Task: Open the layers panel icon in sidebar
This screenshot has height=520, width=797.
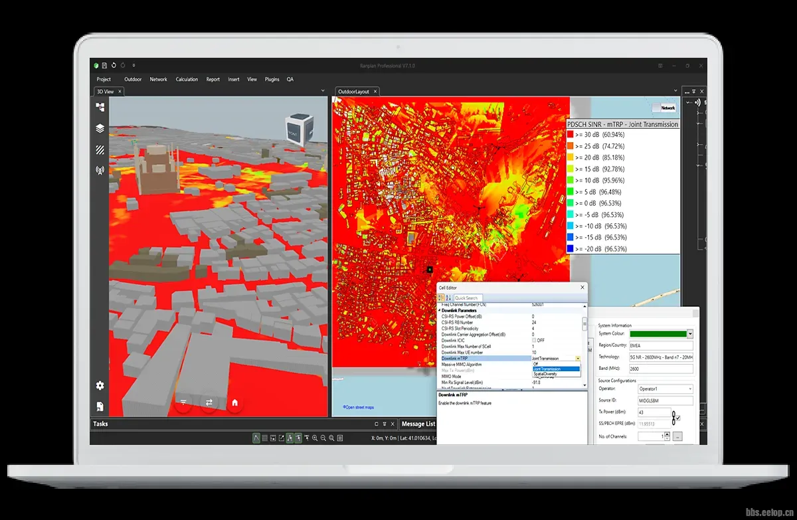Action: pos(100,129)
